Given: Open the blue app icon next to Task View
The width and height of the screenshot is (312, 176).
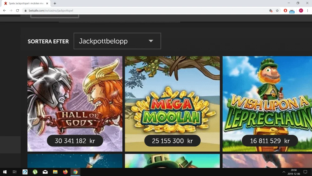Looking at the screenshot, I should pos(25,172).
